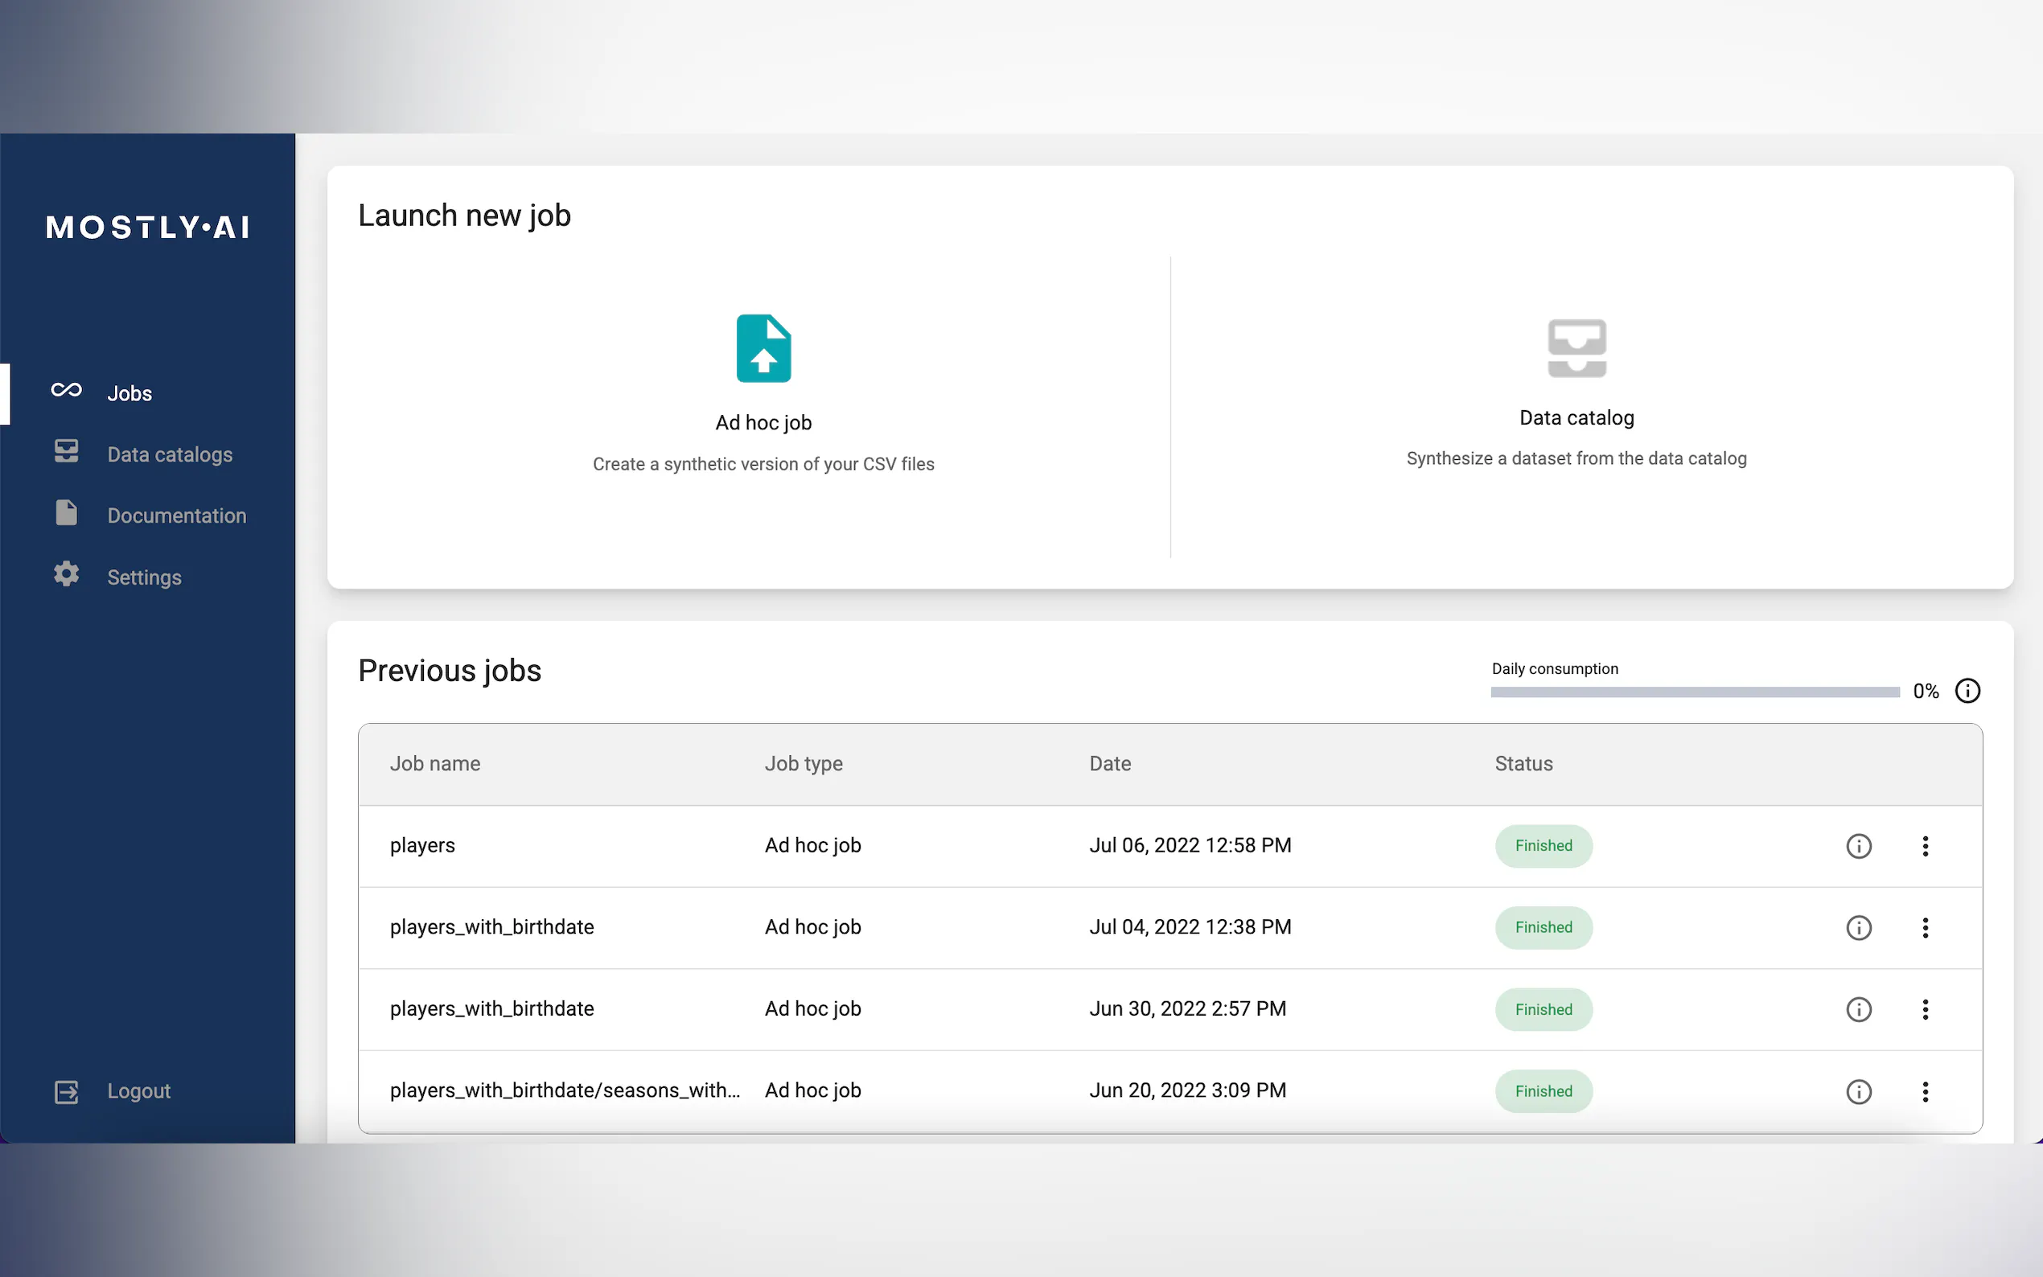The width and height of the screenshot is (2043, 1277).
Task: Expand three-dot menu for Jul 04 job
Action: click(1925, 927)
